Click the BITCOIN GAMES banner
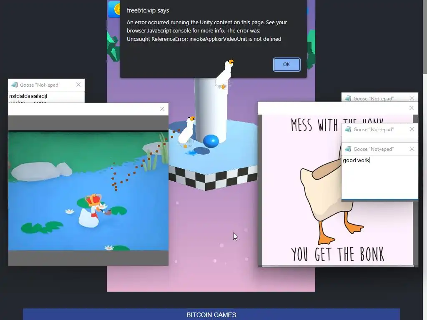Viewport: 427px width, 320px height. pos(211,314)
